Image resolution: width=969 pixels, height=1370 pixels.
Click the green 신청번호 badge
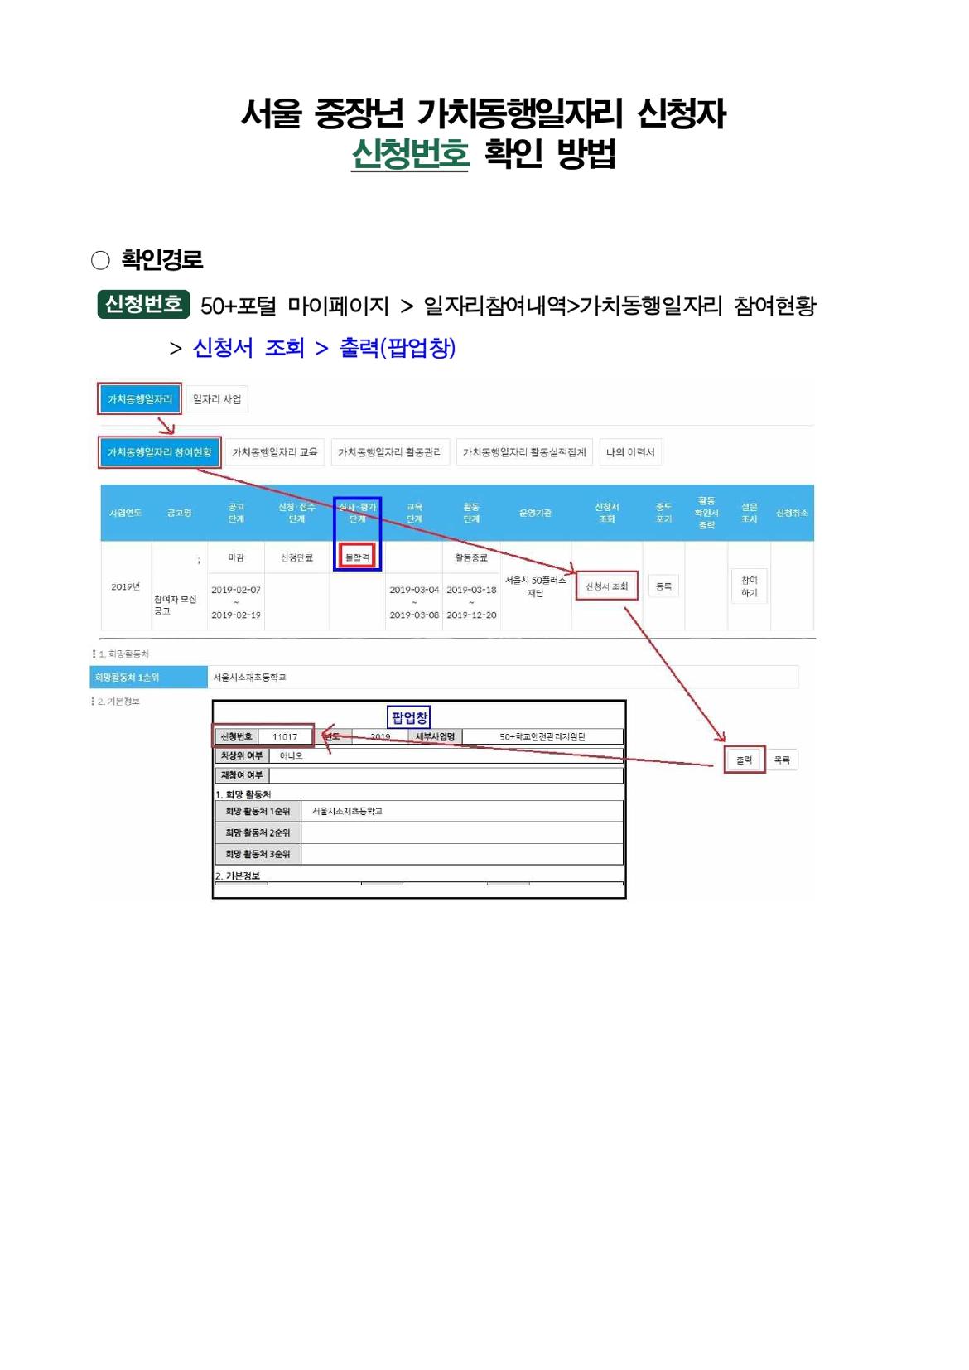pyautogui.click(x=143, y=304)
